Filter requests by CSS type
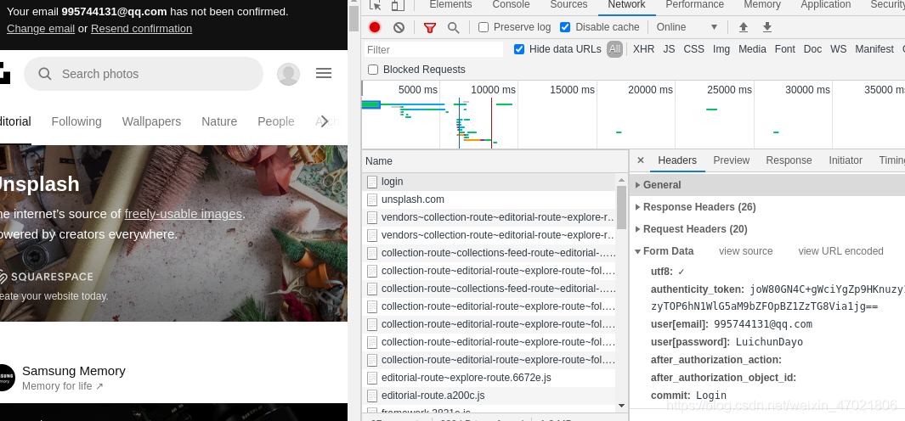This screenshot has width=905, height=421. 693,49
